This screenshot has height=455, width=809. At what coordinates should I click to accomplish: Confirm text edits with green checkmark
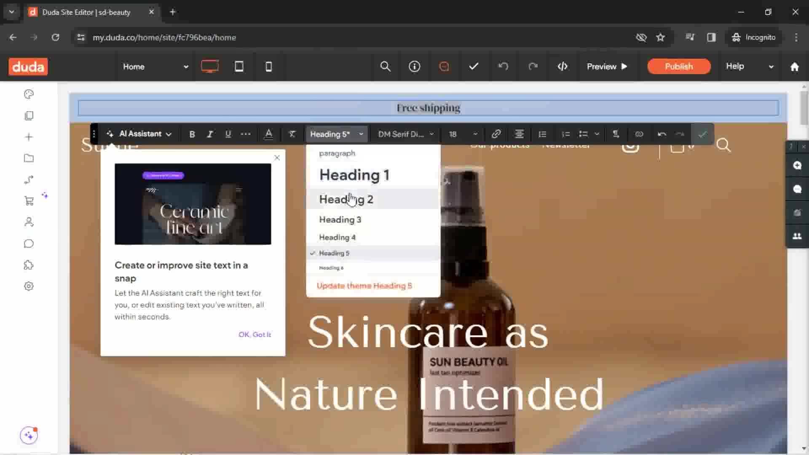point(702,134)
